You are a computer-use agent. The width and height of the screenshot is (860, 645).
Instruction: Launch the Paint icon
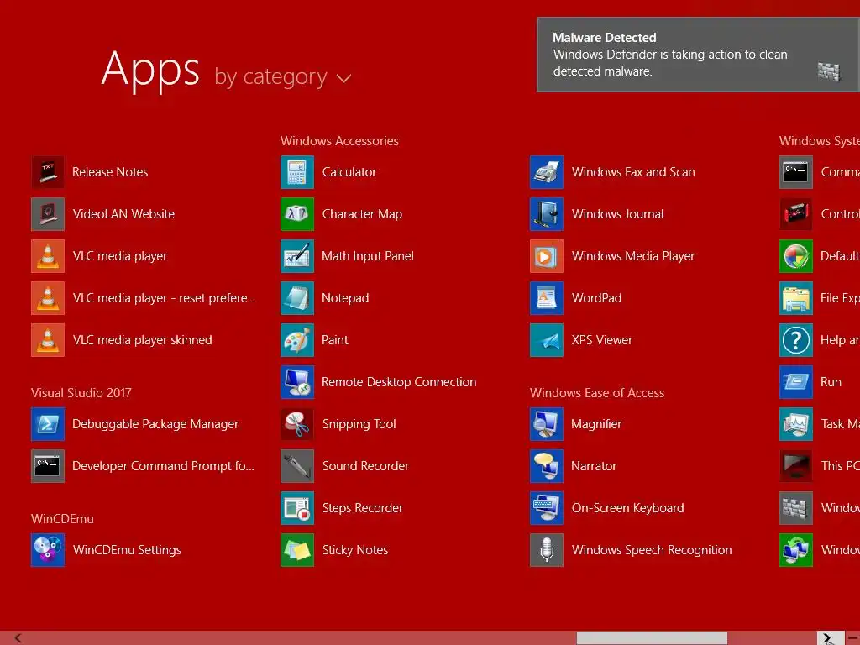[x=297, y=340]
